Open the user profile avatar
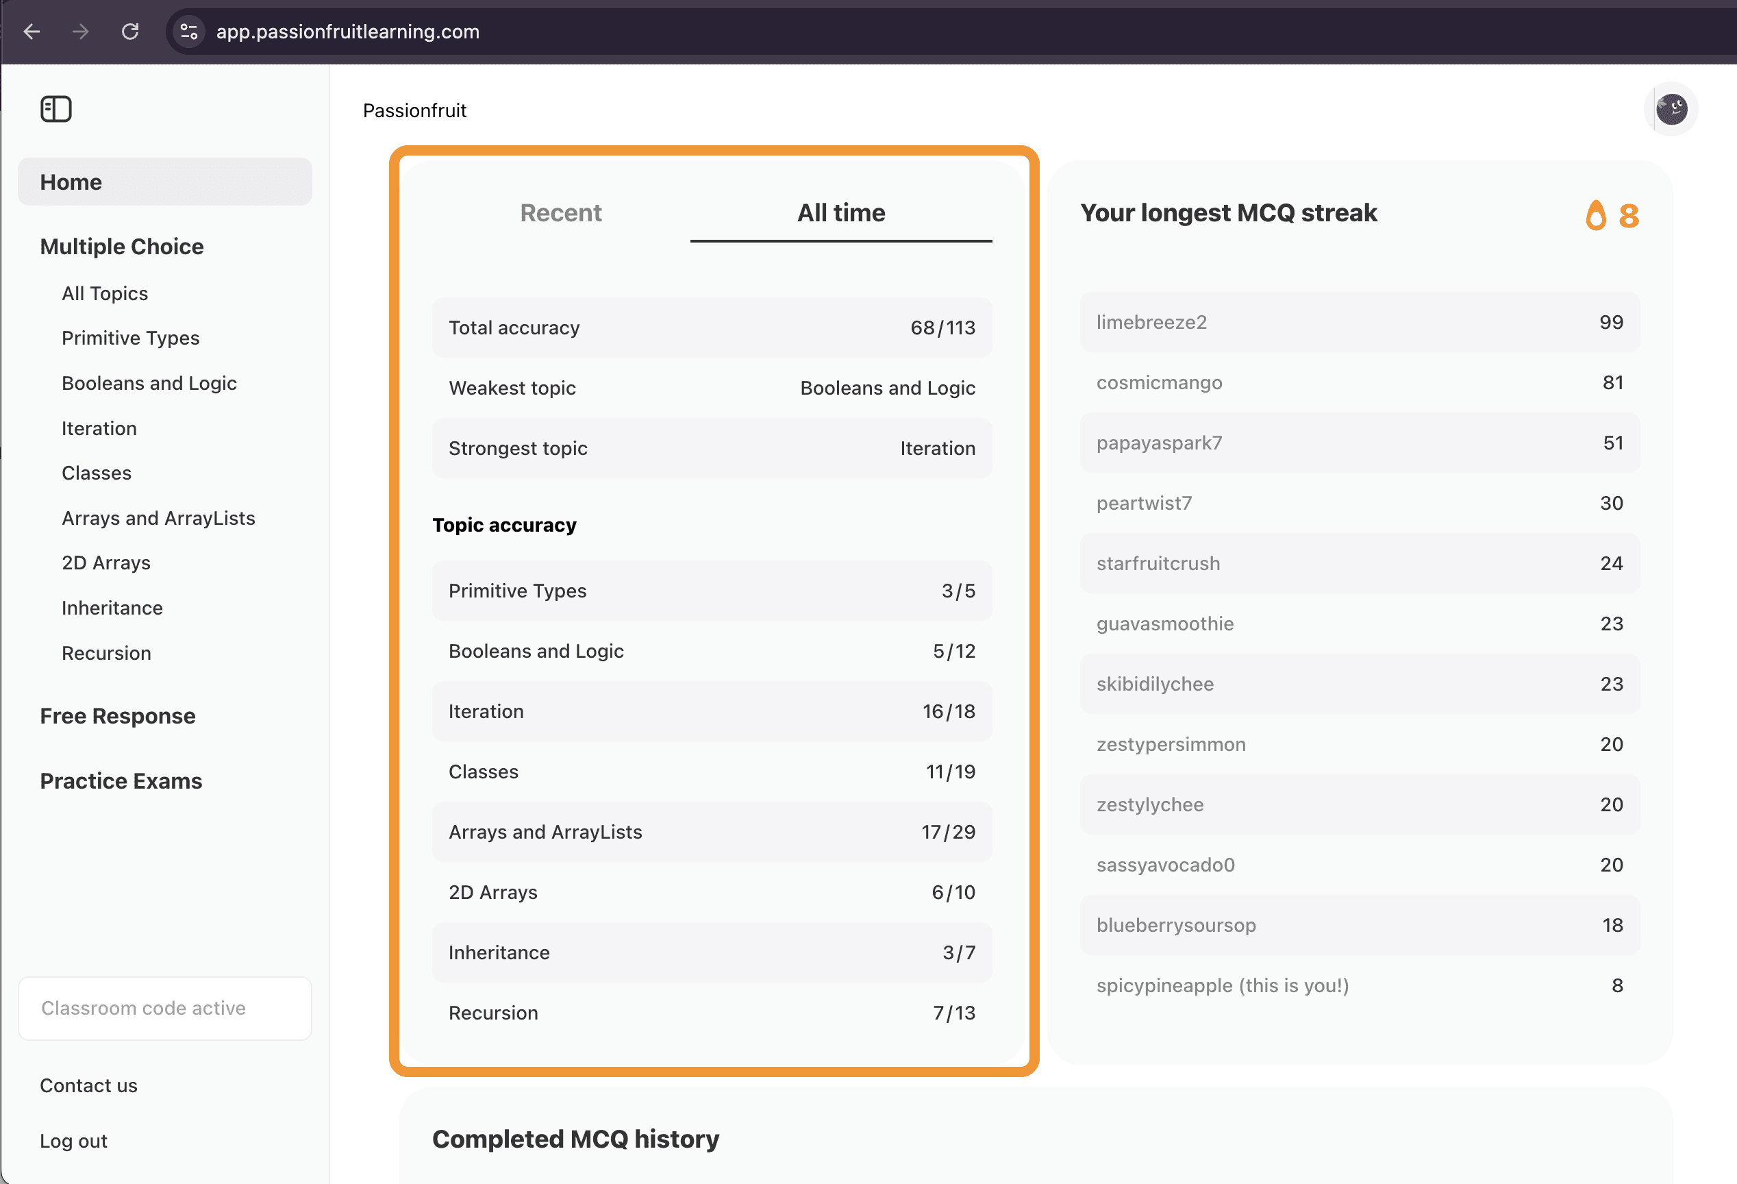The image size is (1737, 1184). pos(1671,109)
